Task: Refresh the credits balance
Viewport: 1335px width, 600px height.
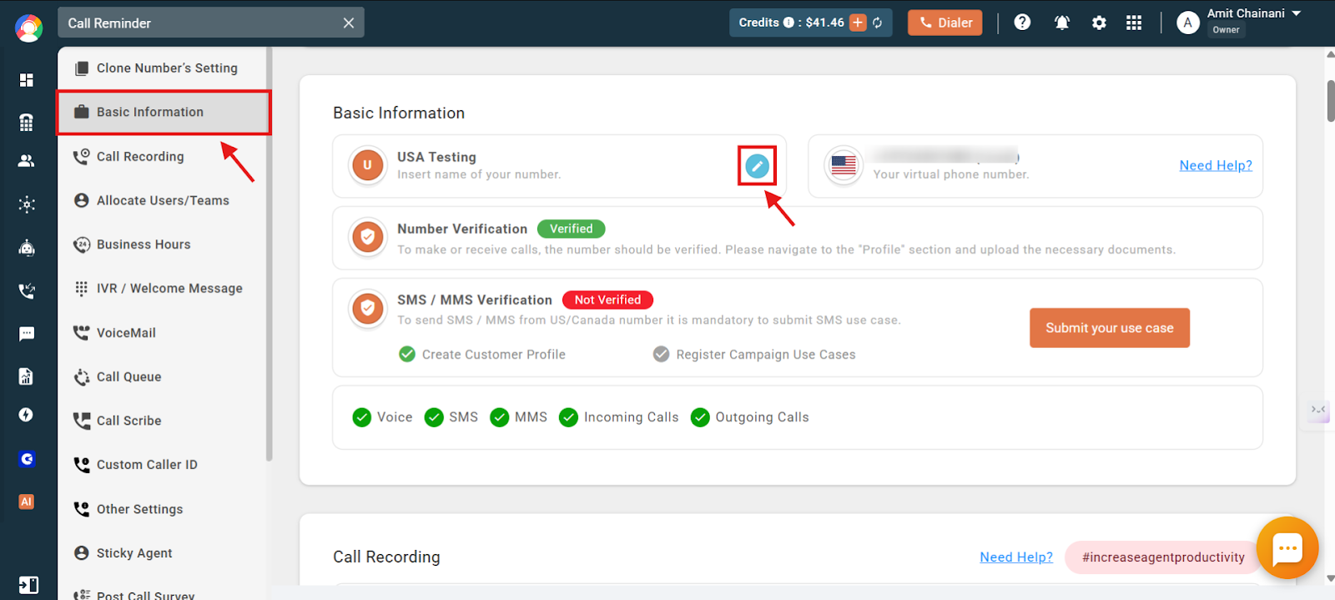Action: pos(878,23)
